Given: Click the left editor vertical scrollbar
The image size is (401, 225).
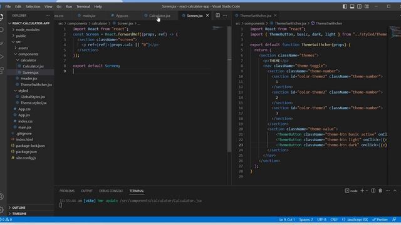Looking at the screenshot, I should click(229, 89).
